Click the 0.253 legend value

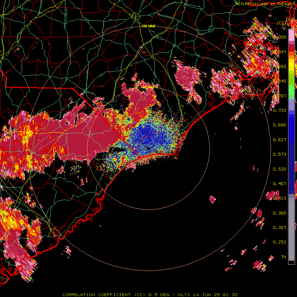click(280, 242)
